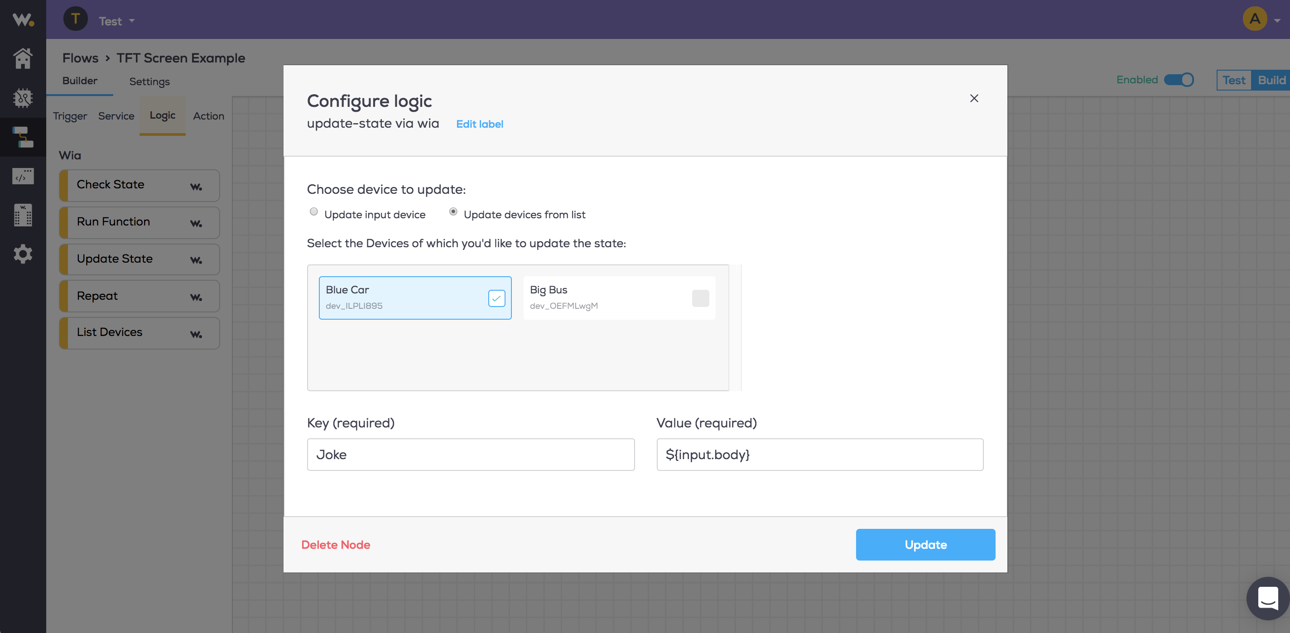Open the chat support bubble
The image size is (1290, 633).
[1267, 598]
